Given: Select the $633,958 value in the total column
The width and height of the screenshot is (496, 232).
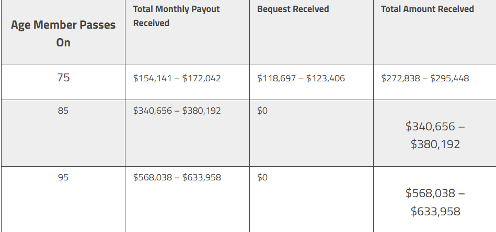Looking at the screenshot, I should [x=435, y=211].
